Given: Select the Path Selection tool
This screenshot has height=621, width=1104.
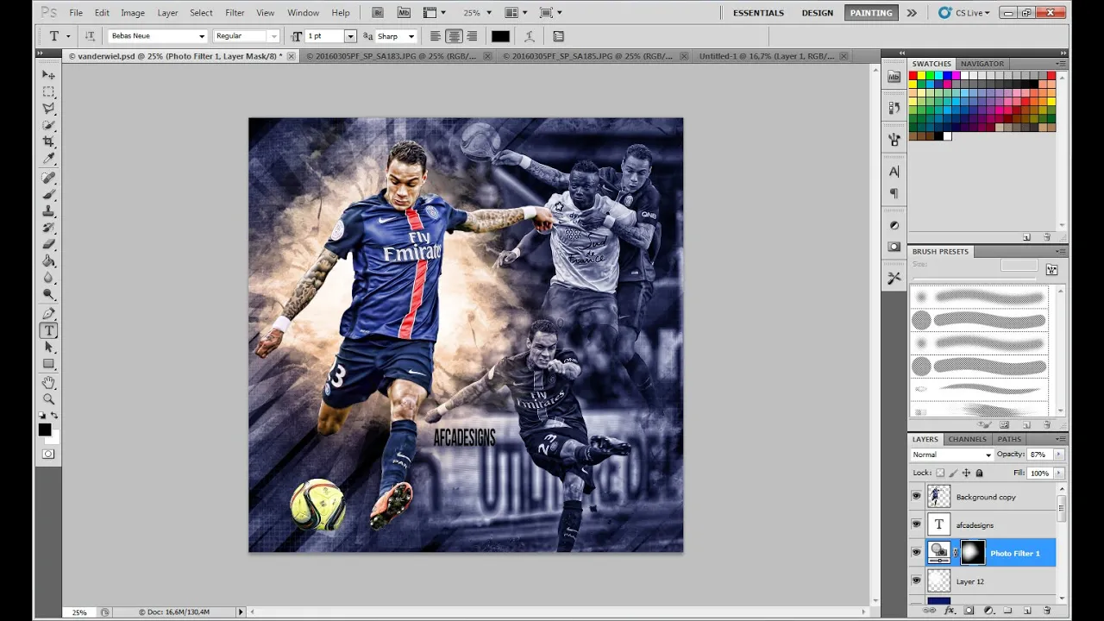Looking at the screenshot, I should [48, 347].
